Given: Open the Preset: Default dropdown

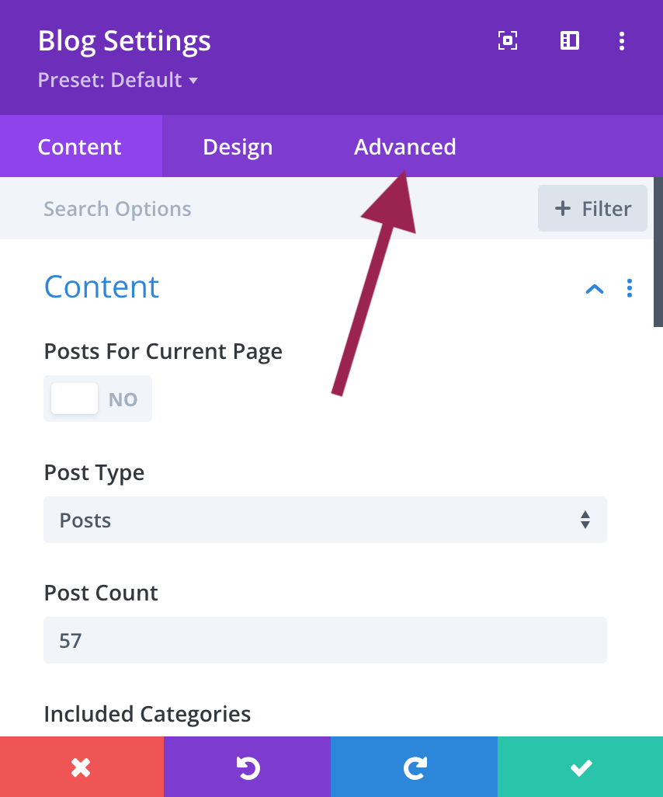Looking at the screenshot, I should click(118, 80).
